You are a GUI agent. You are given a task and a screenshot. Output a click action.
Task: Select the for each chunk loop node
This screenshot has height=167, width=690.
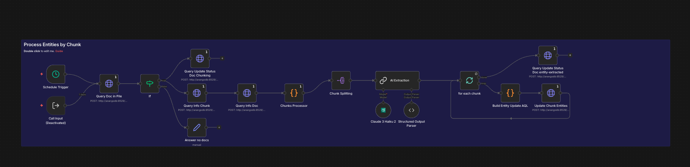(469, 81)
